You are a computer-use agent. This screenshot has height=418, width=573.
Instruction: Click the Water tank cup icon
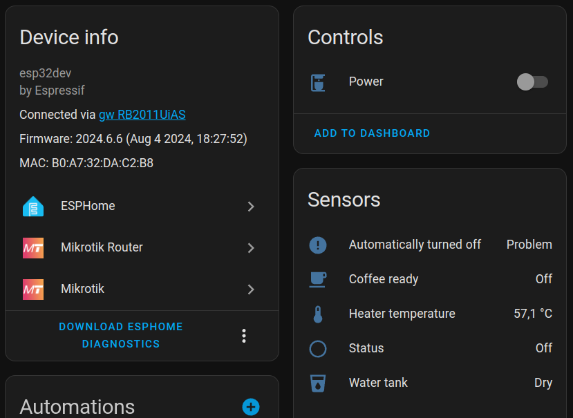pos(318,383)
